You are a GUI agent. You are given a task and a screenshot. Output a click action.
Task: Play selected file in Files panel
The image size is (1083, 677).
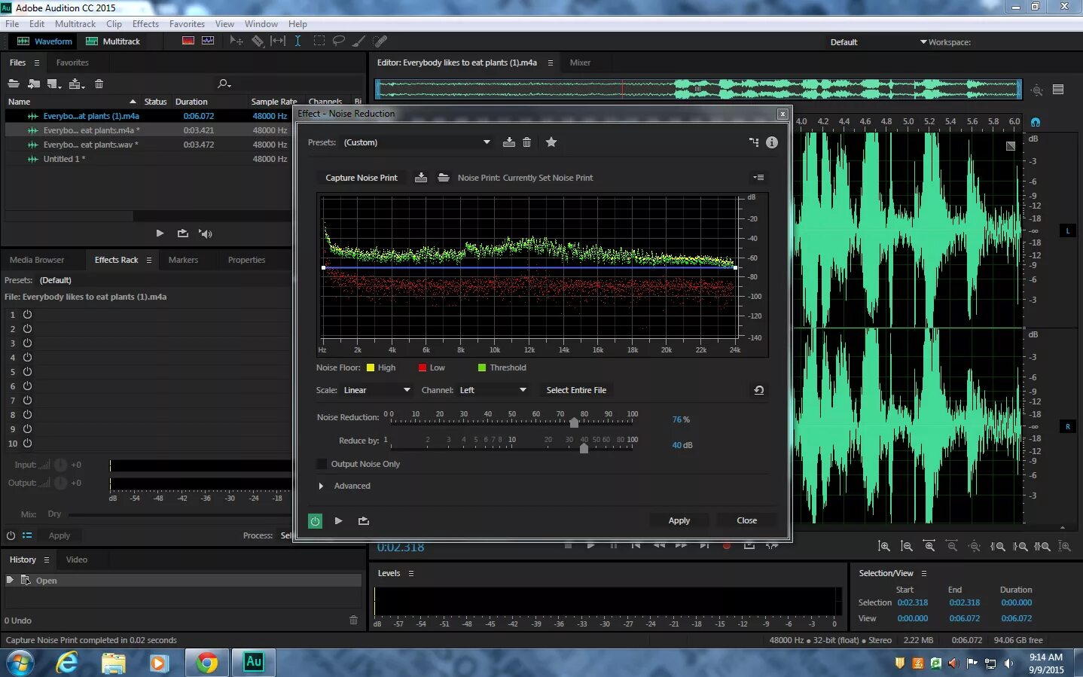tap(160, 233)
